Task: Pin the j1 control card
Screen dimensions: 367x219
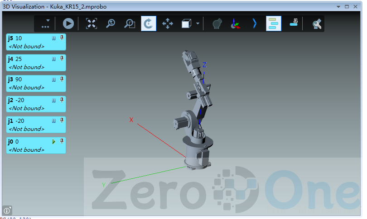Action: tap(62, 121)
